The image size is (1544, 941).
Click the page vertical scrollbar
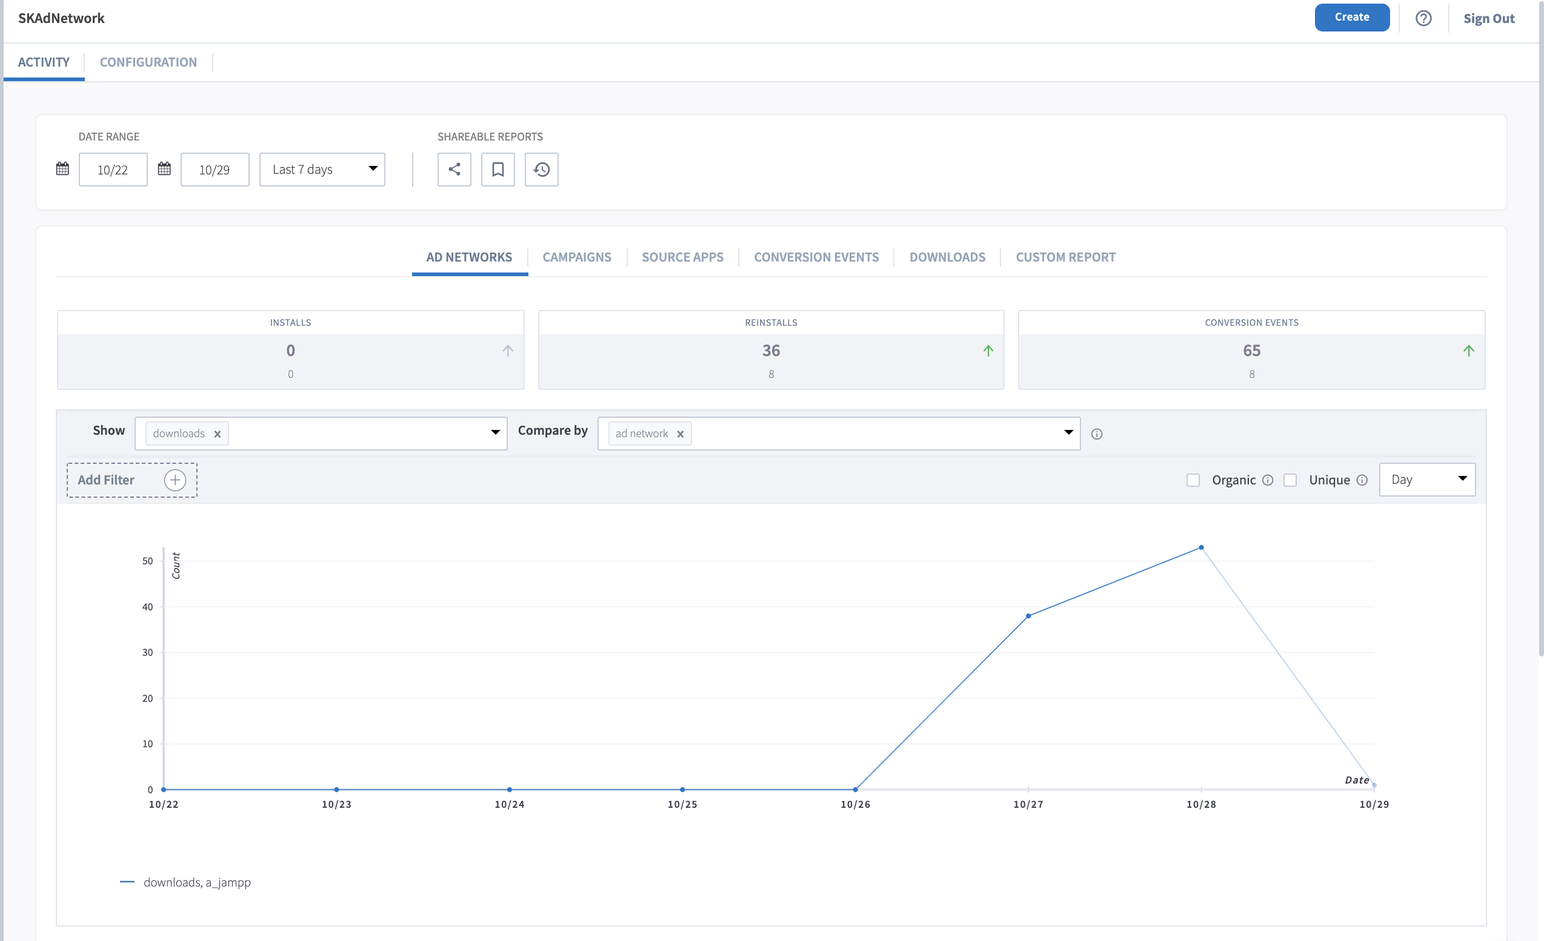tap(1541, 328)
